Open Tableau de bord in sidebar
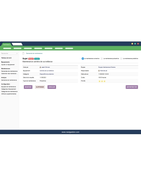The height and width of the screenshot is (176, 141). click(7, 58)
